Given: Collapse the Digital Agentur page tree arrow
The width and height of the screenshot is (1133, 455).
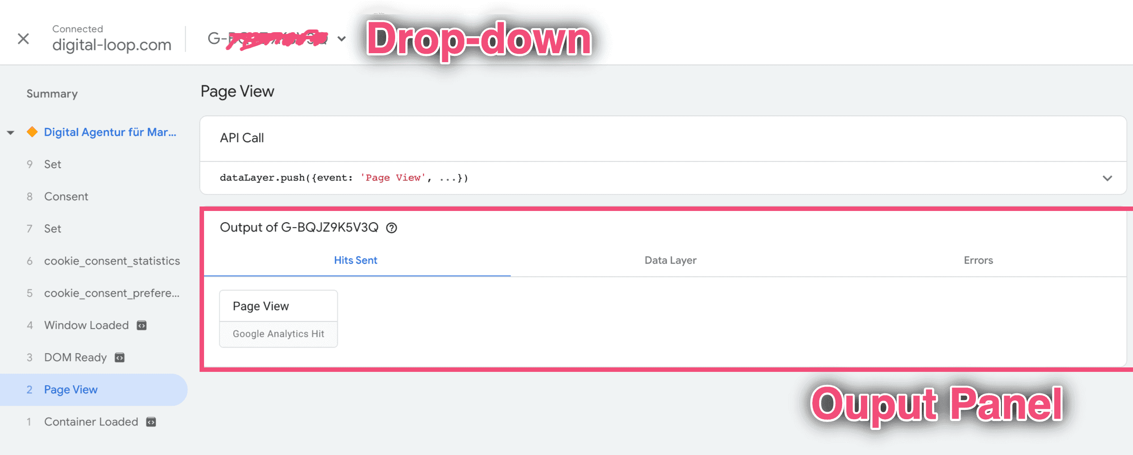Looking at the screenshot, I should click(11, 132).
